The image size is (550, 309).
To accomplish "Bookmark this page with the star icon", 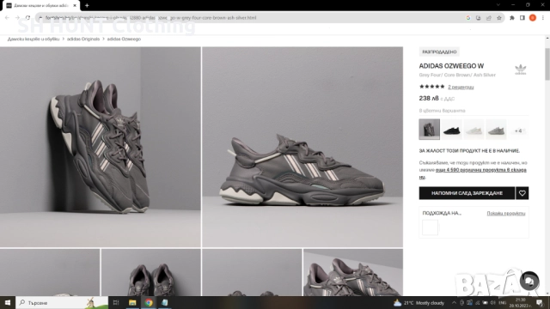I will tap(498, 18).
